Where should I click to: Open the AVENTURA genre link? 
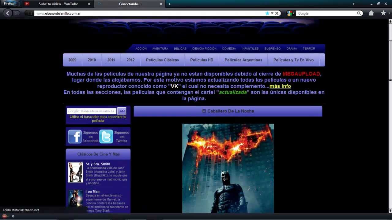point(160,49)
